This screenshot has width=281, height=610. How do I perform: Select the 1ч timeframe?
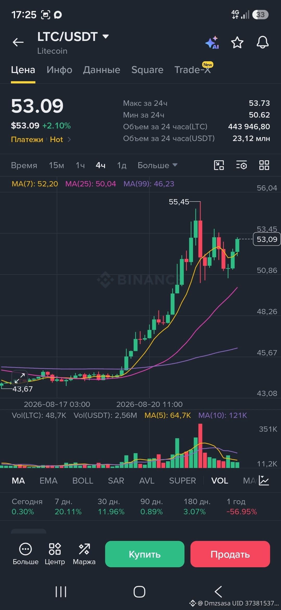coord(80,165)
